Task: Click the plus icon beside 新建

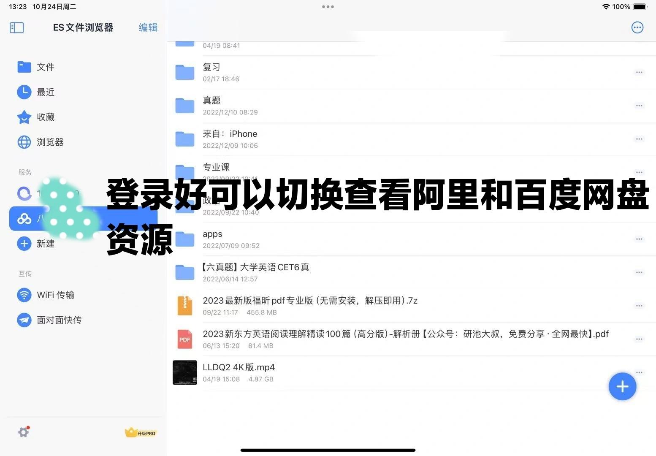Action: pyautogui.click(x=24, y=244)
